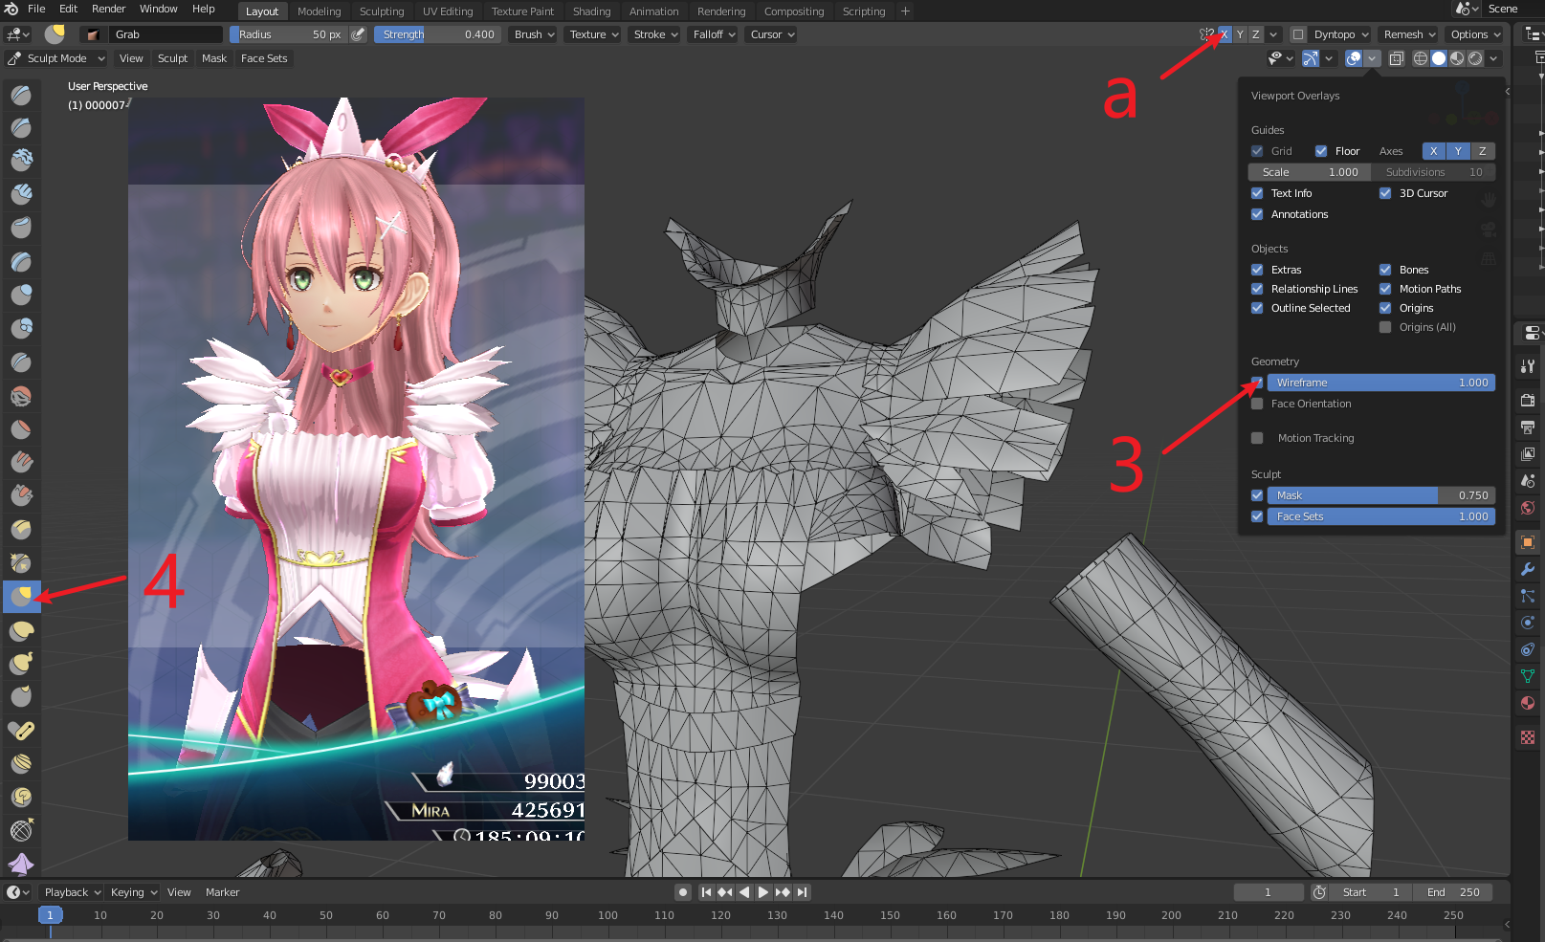
Task: Adjust the brush Strength slider
Action: (437, 34)
